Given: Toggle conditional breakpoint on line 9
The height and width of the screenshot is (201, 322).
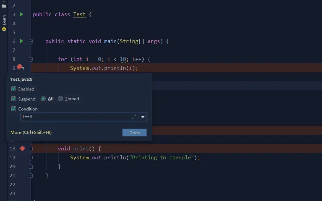Looking at the screenshot, I should click(x=20, y=67).
